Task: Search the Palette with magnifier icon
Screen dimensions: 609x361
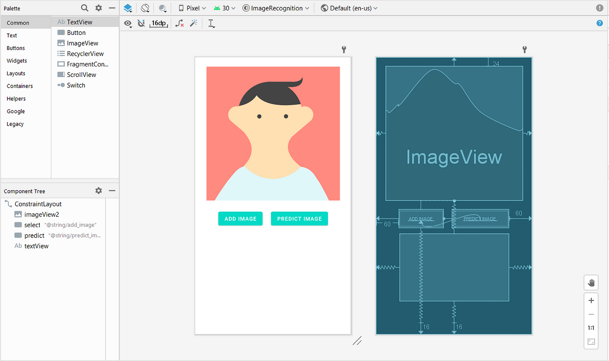Action: (85, 8)
